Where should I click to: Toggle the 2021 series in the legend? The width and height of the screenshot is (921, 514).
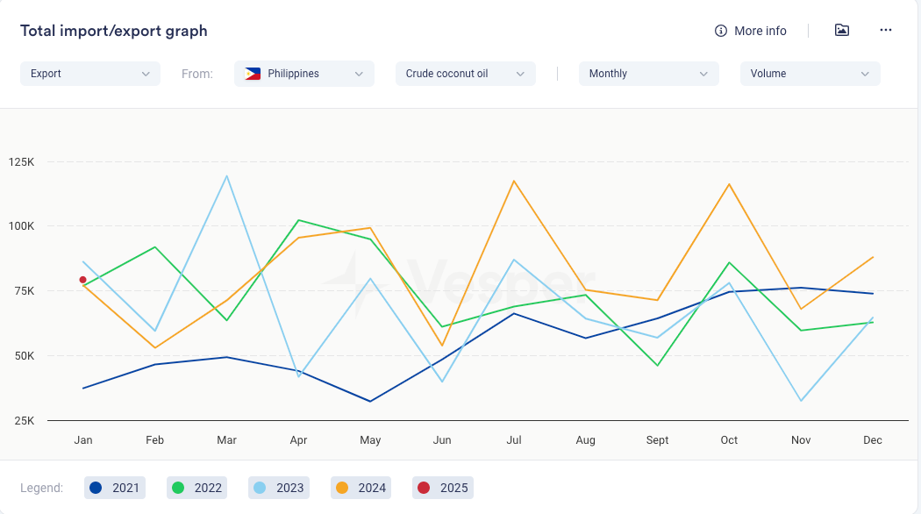click(x=116, y=488)
